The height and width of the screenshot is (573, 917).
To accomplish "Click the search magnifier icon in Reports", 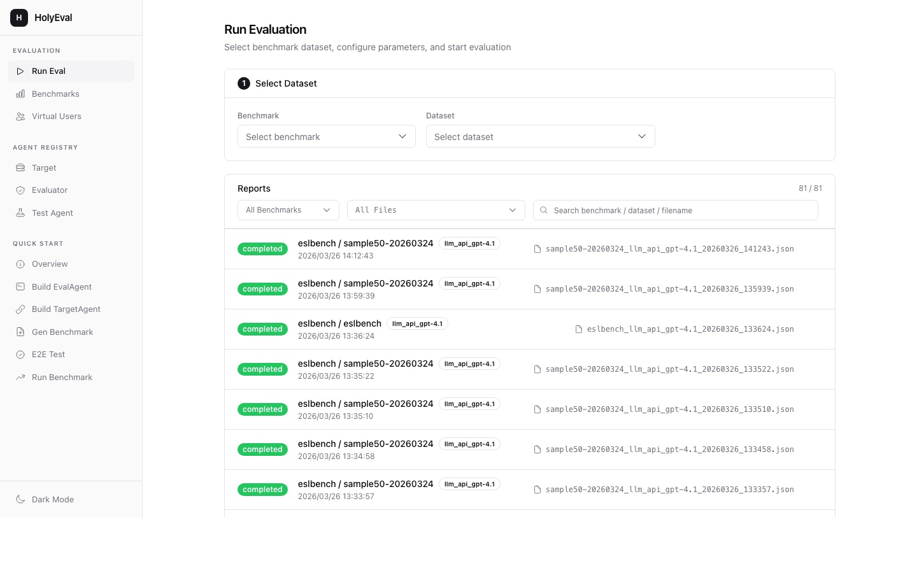I will 544,210.
